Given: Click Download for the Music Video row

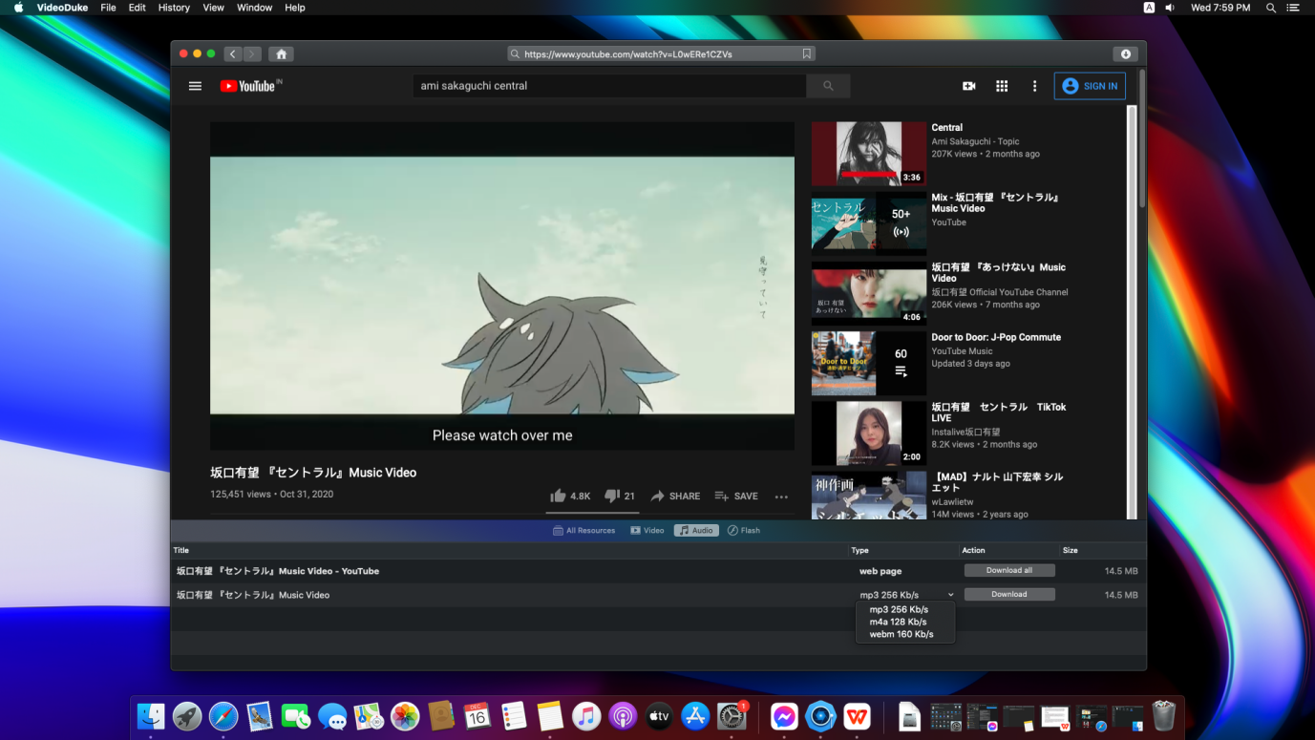Looking at the screenshot, I should [1009, 595].
